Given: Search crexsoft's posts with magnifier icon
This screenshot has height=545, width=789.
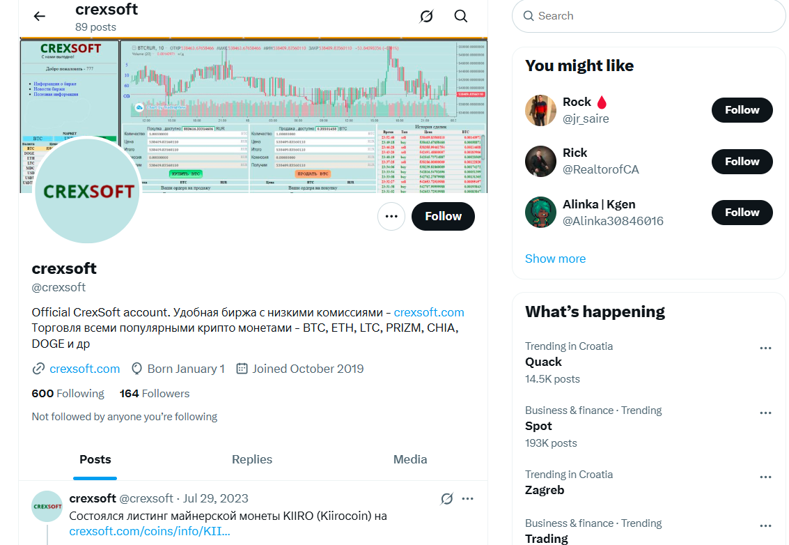Looking at the screenshot, I should click(x=460, y=16).
